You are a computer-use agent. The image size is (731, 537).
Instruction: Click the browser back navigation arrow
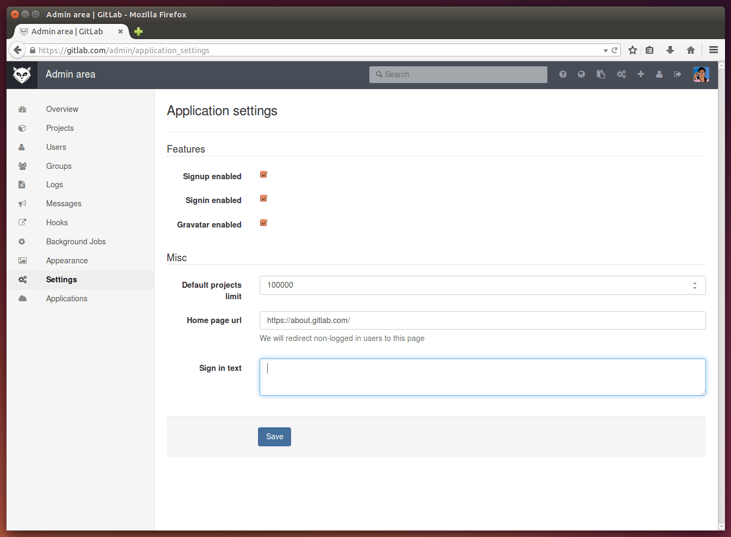tap(17, 49)
